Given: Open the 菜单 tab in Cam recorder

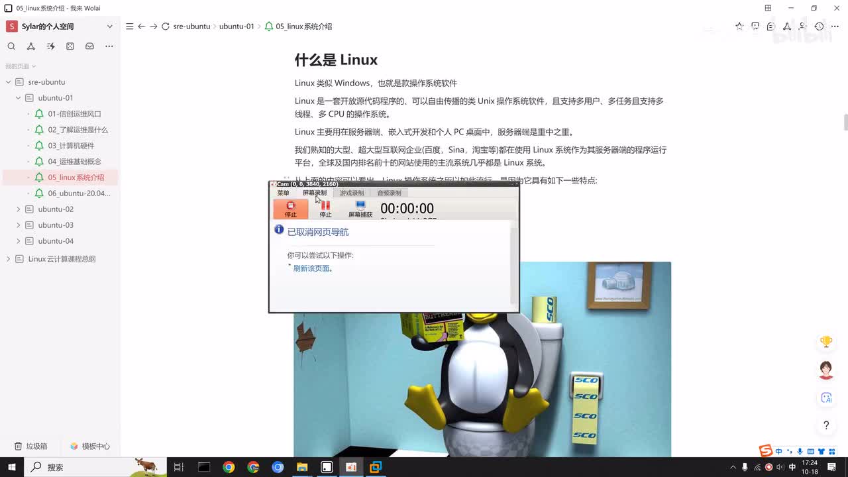Looking at the screenshot, I should point(283,193).
